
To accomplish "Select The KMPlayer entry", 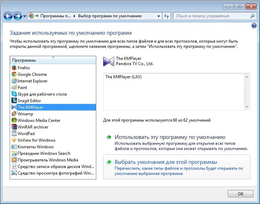I will [x=53, y=107].
